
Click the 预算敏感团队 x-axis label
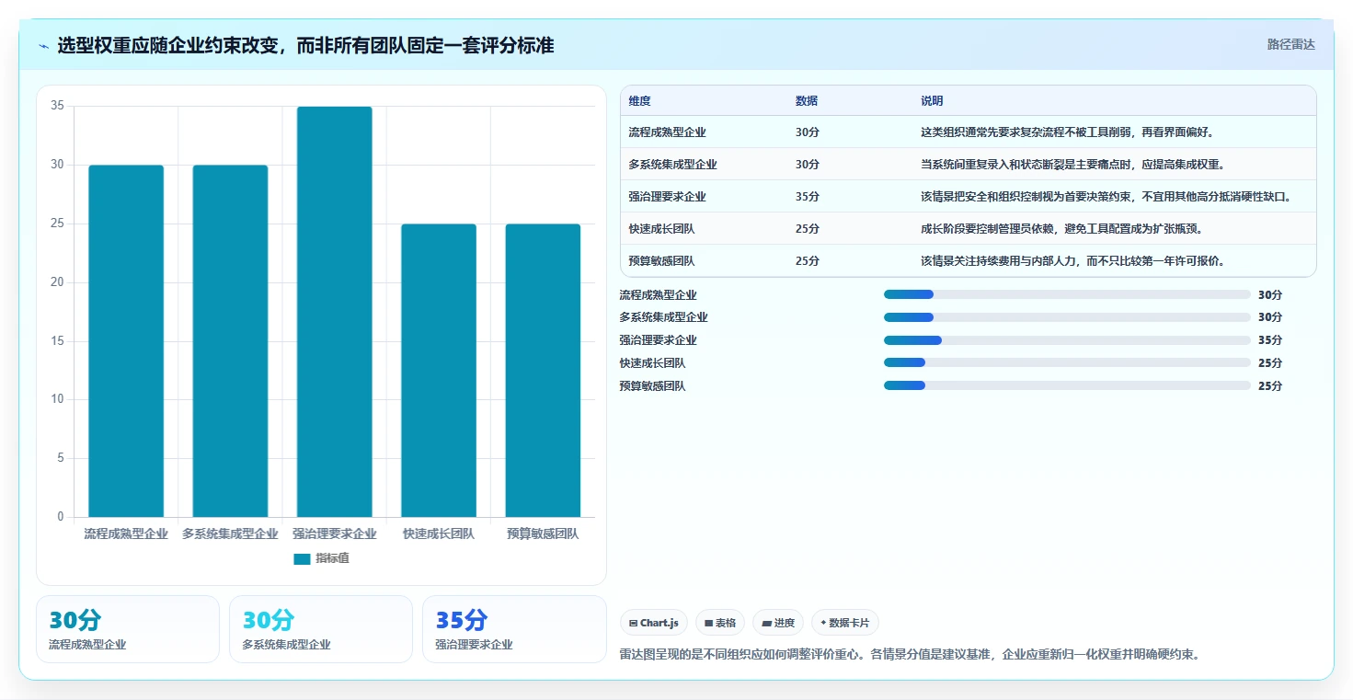coord(543,534)
